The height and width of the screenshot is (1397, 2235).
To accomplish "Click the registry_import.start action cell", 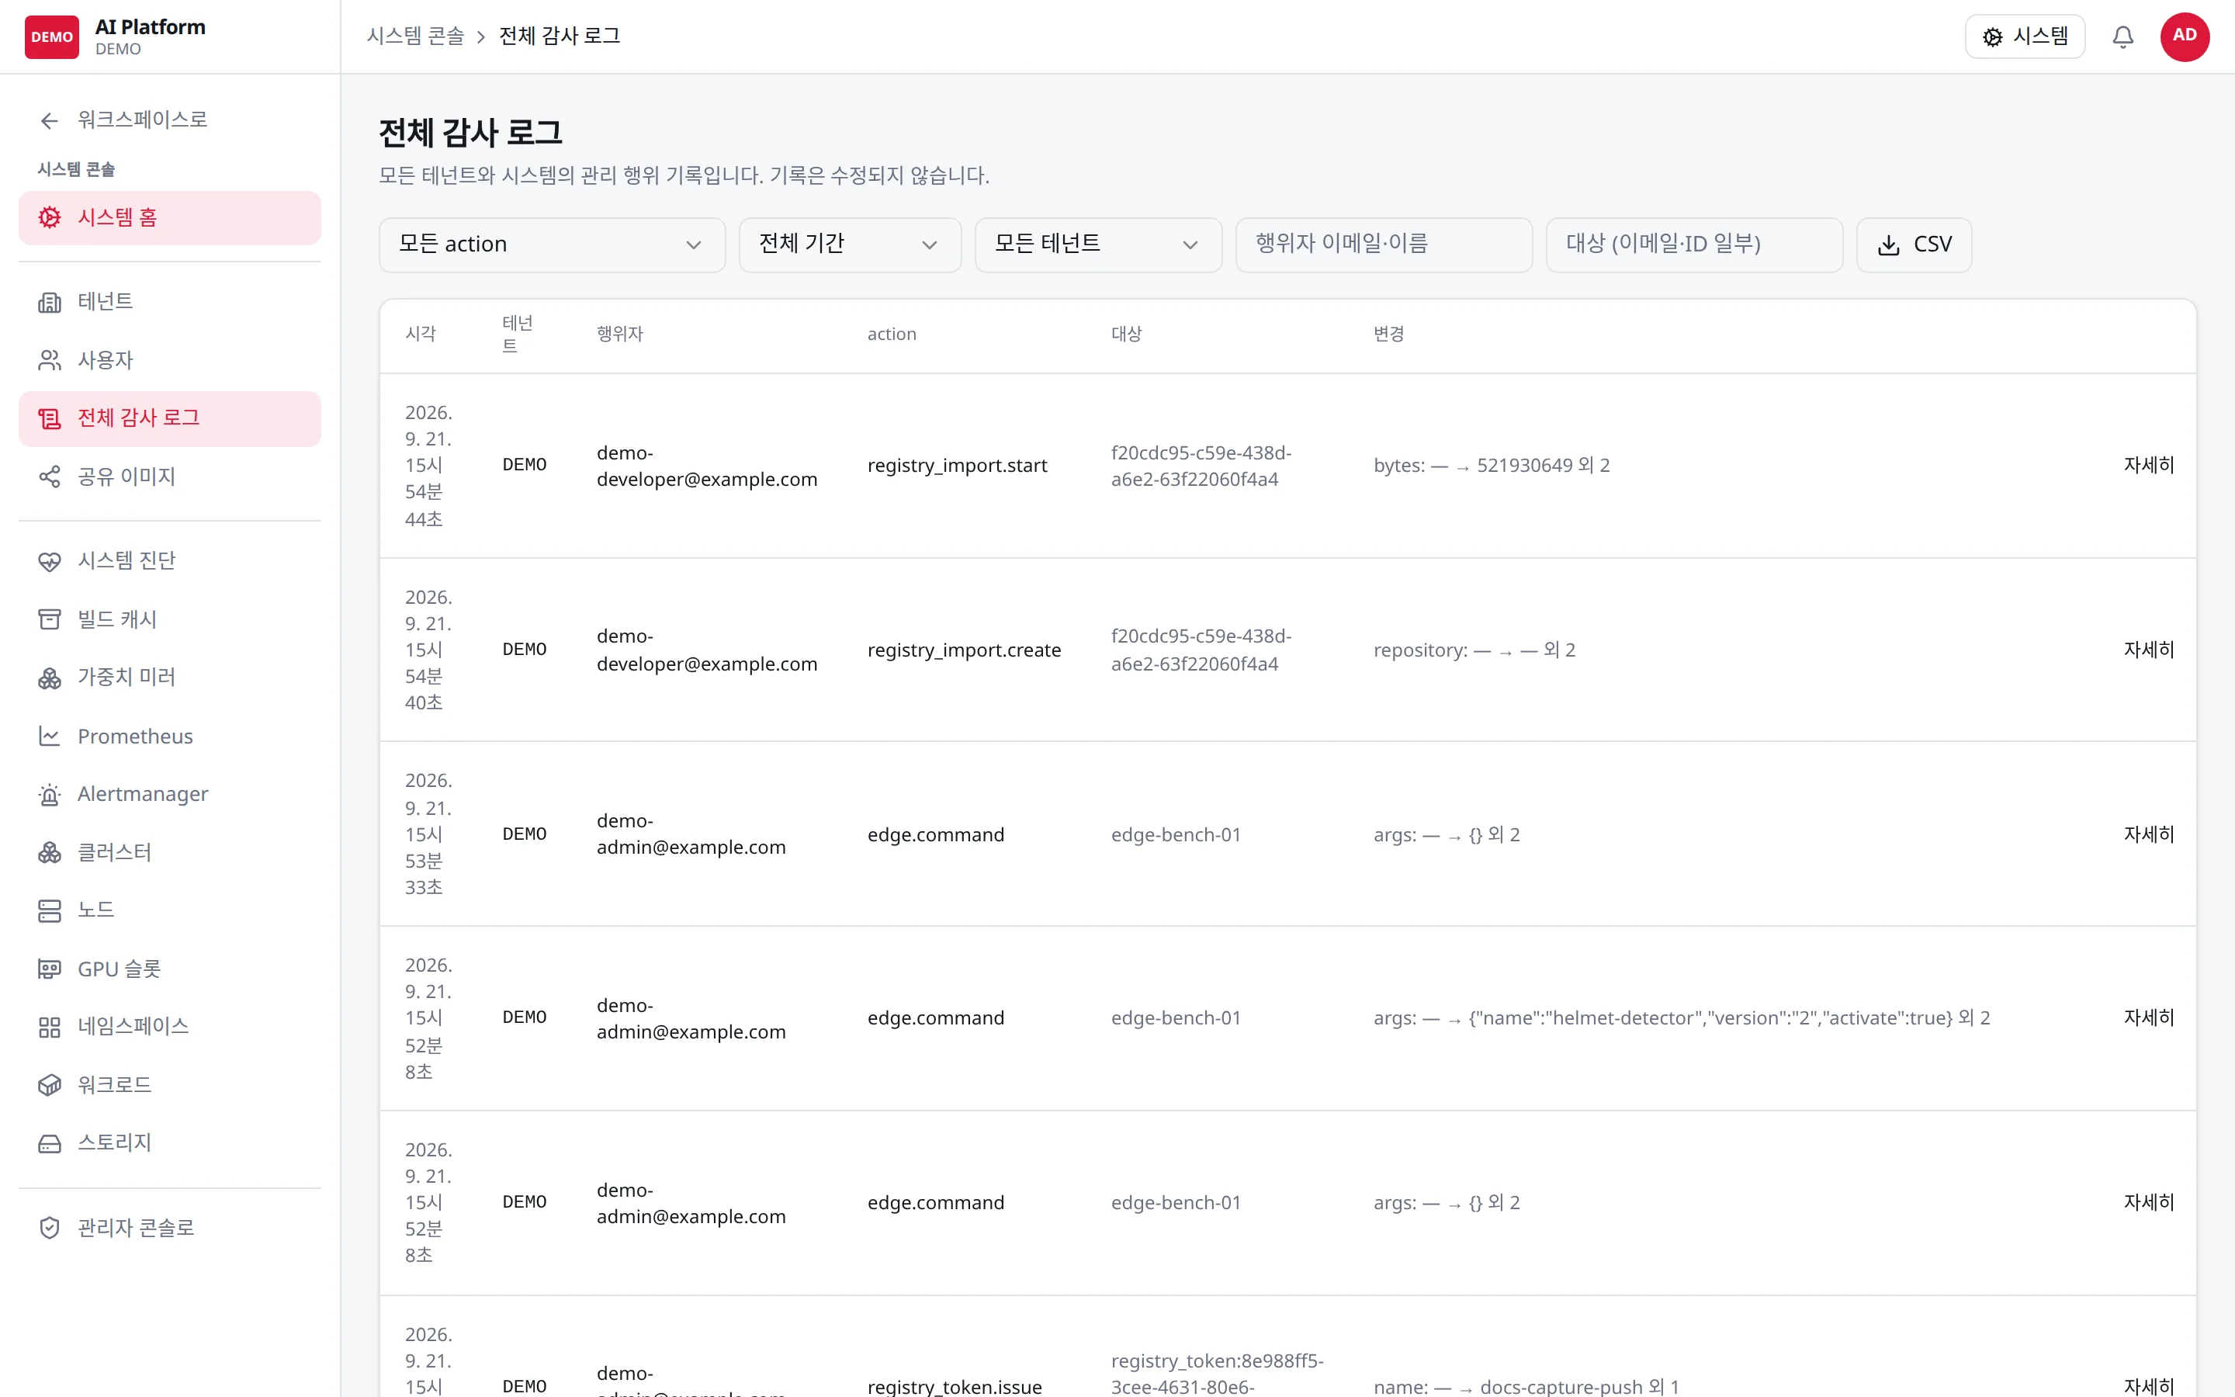I will [x=957, y=465].
